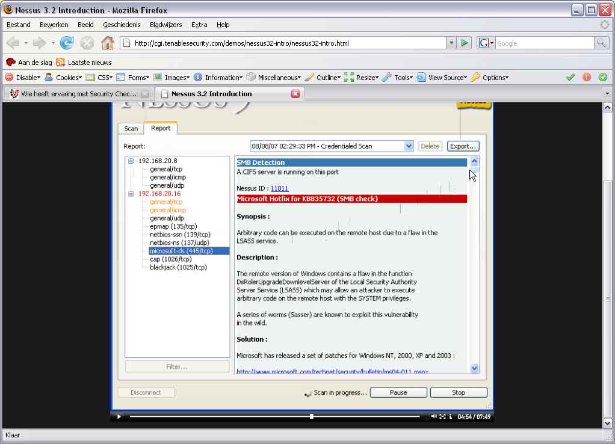615x444 pixels.
Task: Open the Images developer toolbar menu
Action: tap(172, 77)
